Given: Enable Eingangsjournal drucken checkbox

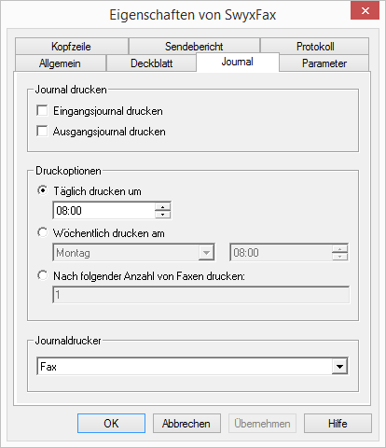Looking at the screenshot, I should point(42,111).
